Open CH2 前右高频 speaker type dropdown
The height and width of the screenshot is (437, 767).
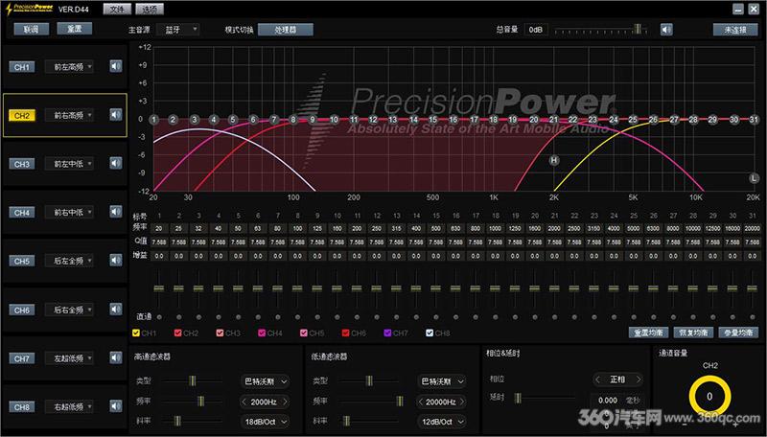click(x=69, y=115)
